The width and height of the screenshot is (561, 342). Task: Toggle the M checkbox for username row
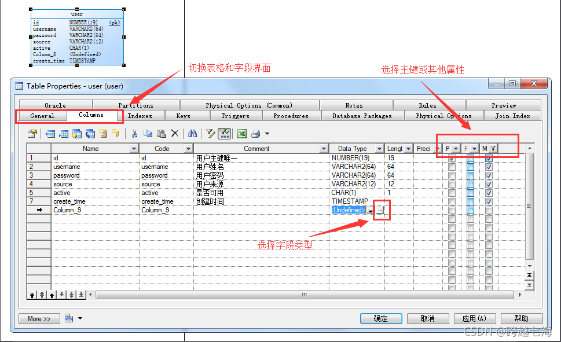click(x=489, y=167)
